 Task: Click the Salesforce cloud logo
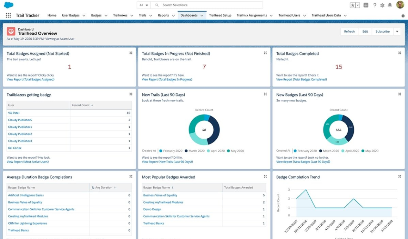click(x=9, y=5)
